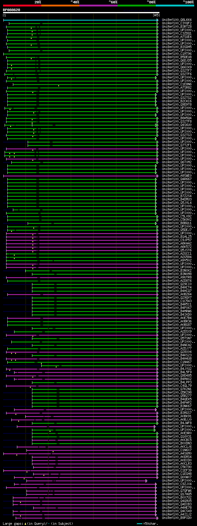This screenshot has height=526, width=197.
Task: Click the UniRef100_A8KAA2 label
Action: (177, 244)
